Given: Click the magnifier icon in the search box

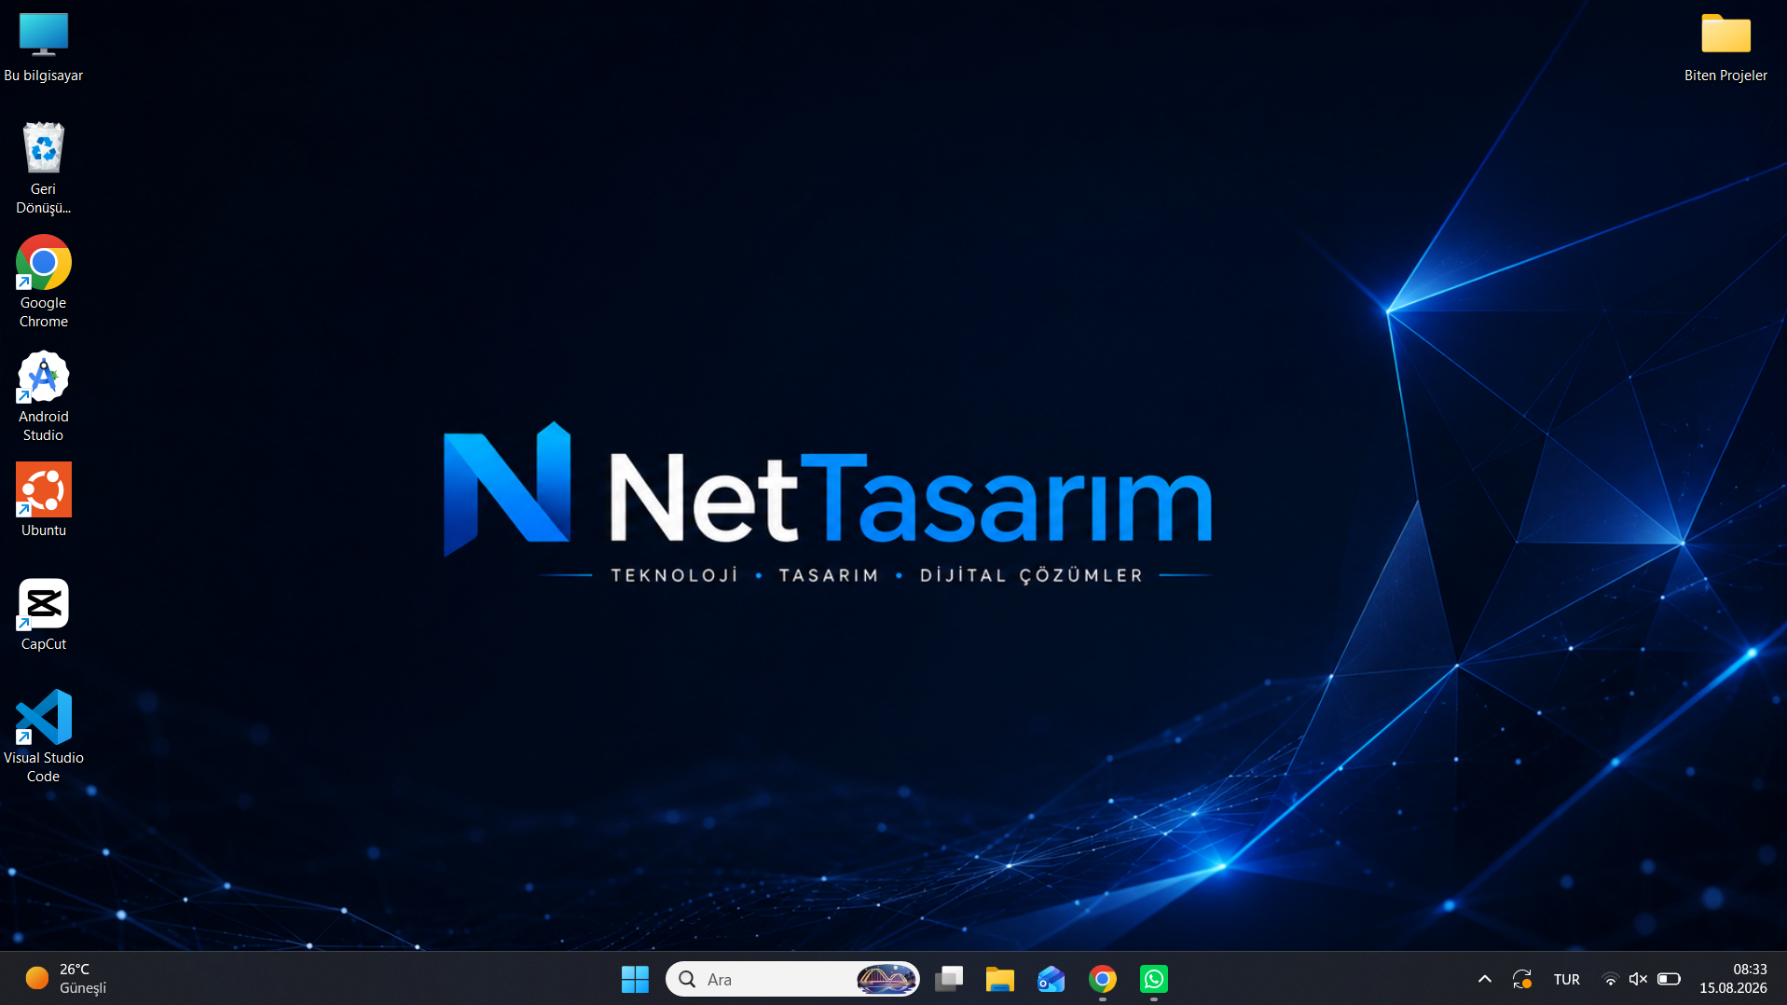Looking at the screenshot, I should tap(687, 979).
